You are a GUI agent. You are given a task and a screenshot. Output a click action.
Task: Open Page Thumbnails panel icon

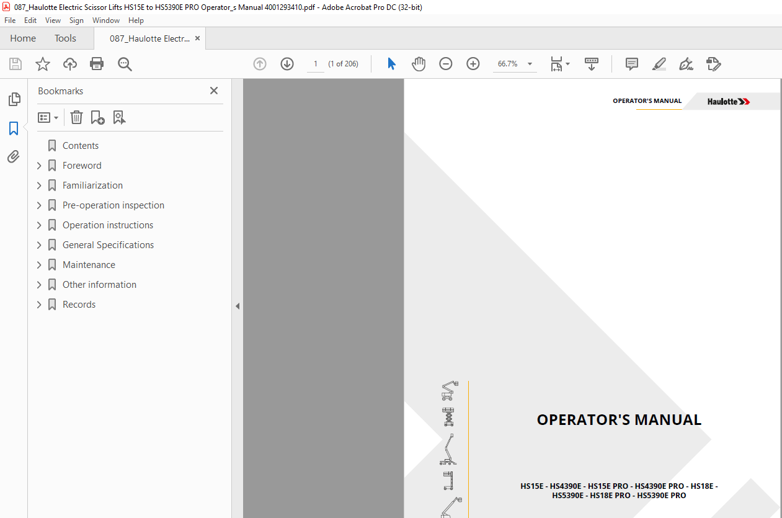click(14, 99)
